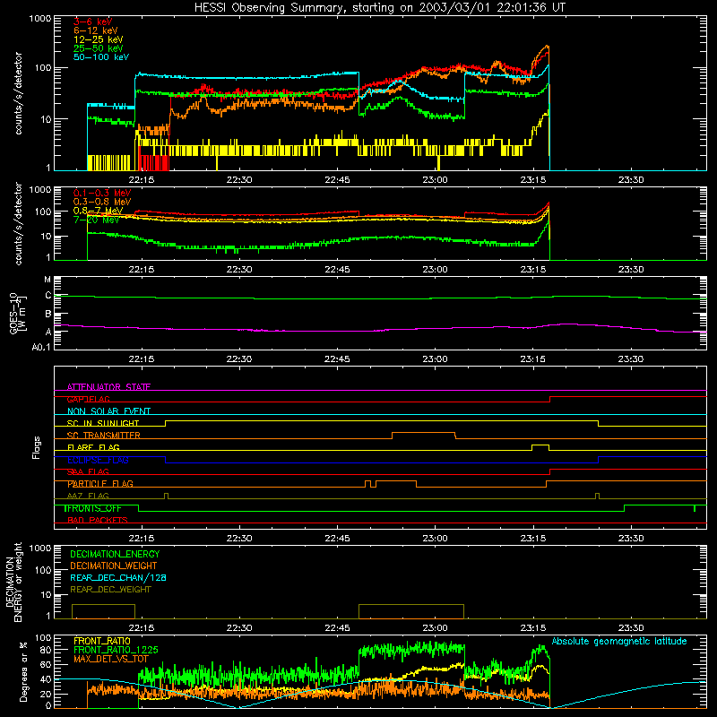Select the 6-12 keV legend label
Screen dimensions: 717x717
point(96,30)
